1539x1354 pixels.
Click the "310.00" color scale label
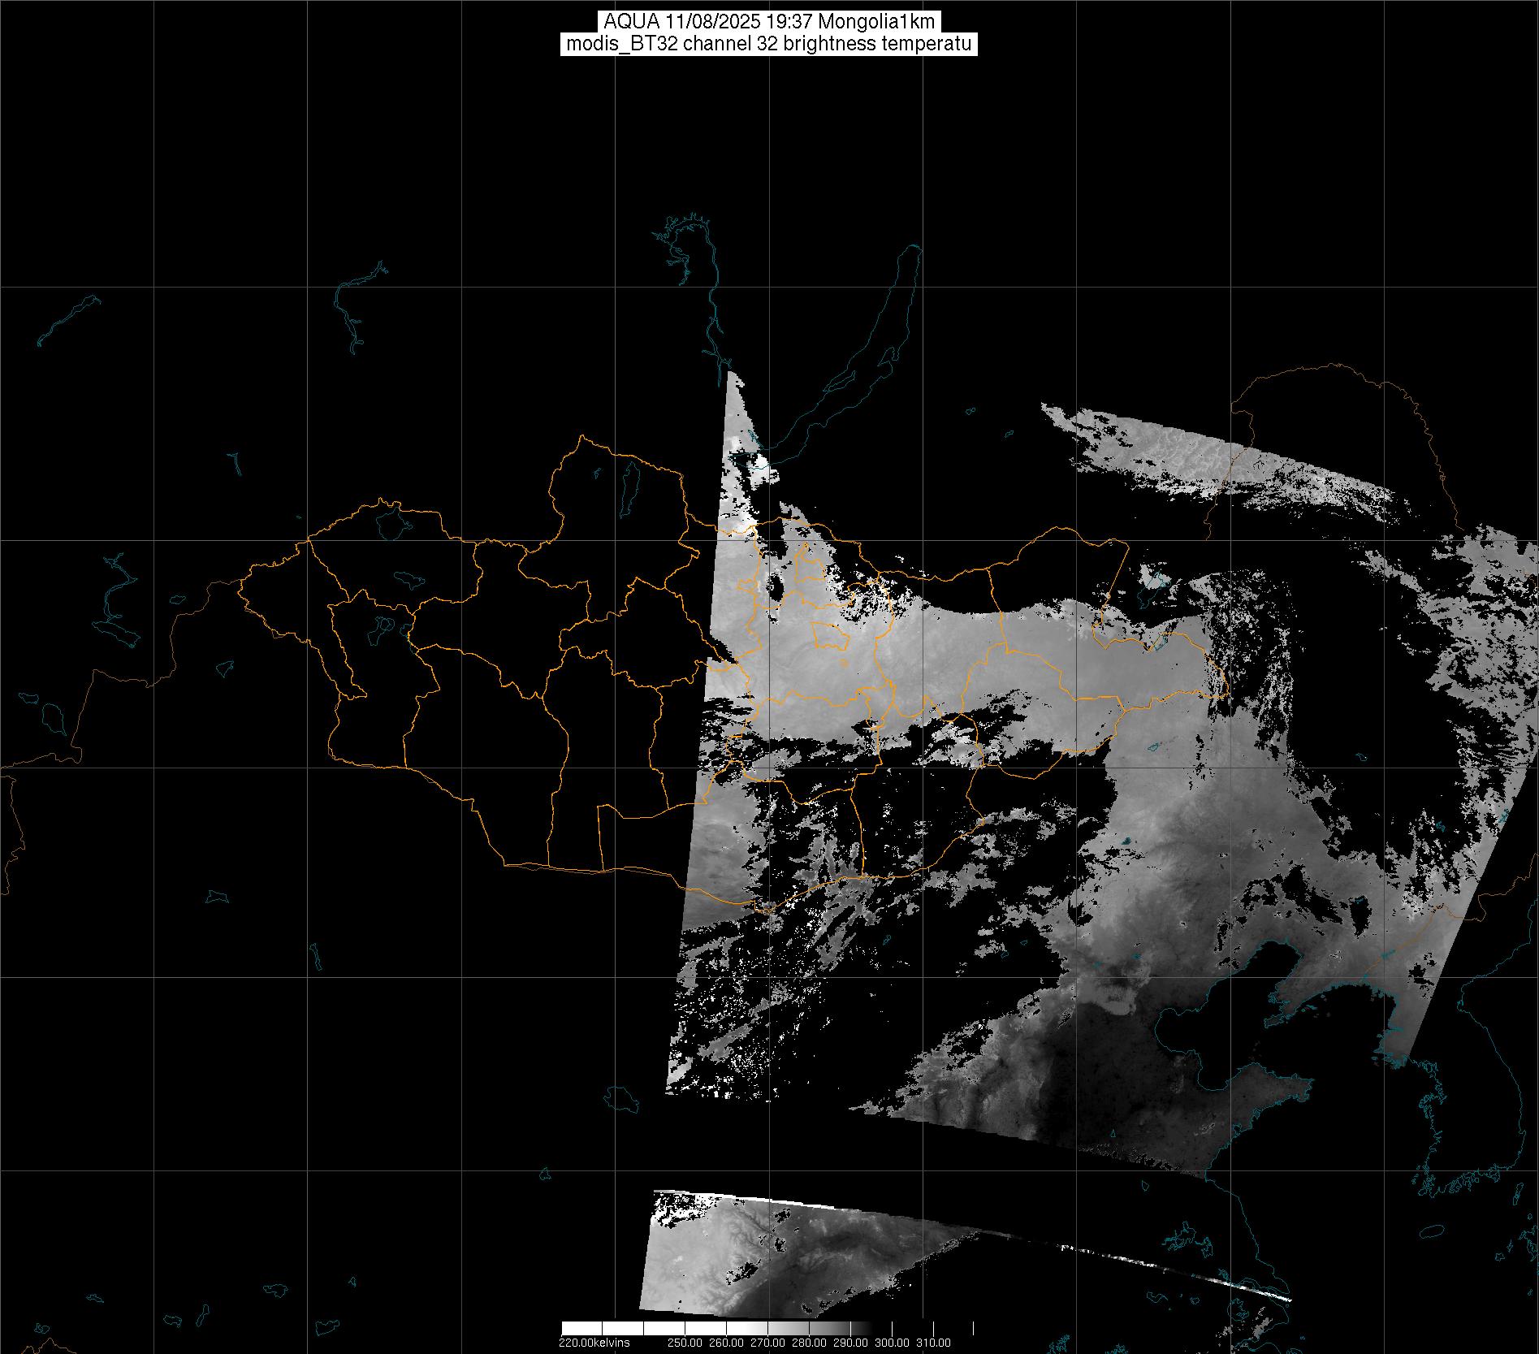click(x=933, y=1342)
